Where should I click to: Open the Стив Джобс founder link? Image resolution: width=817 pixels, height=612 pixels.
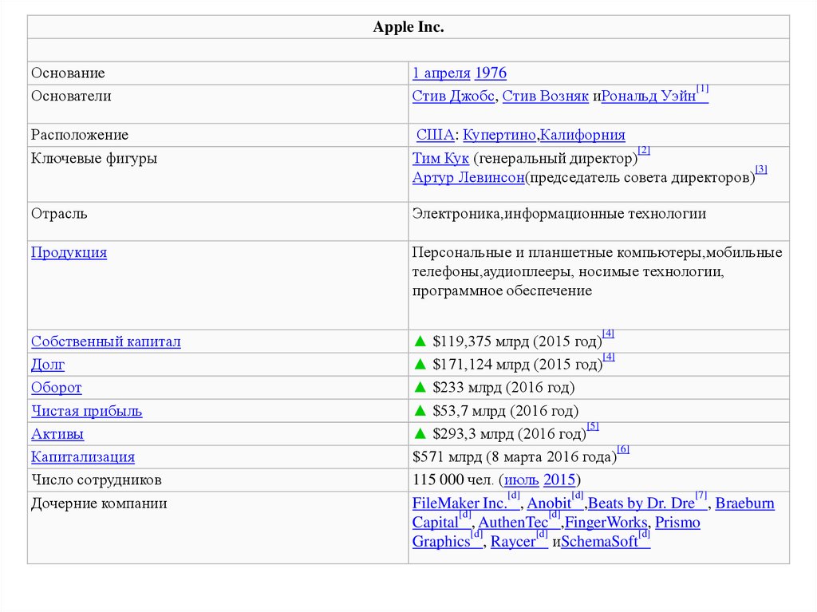(x=455, y=97)
